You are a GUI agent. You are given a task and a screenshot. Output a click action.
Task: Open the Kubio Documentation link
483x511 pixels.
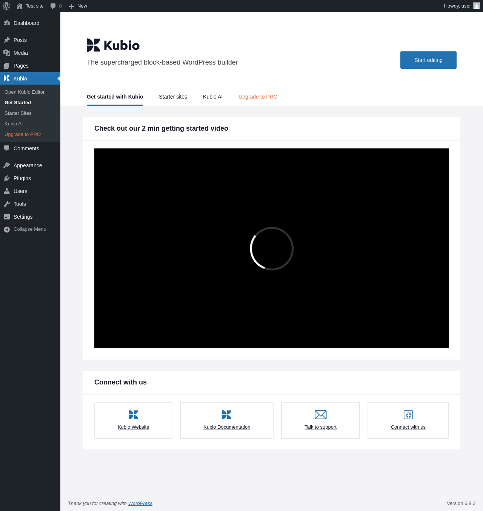click(227, 427)
